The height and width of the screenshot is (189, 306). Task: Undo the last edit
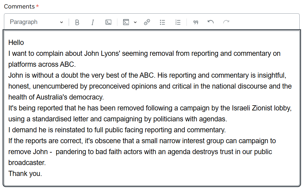tap(210, 22)
